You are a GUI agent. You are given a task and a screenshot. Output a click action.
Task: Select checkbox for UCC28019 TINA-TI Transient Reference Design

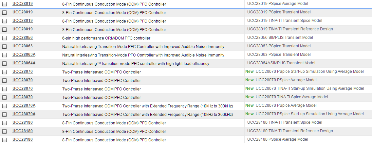point(5,29)
